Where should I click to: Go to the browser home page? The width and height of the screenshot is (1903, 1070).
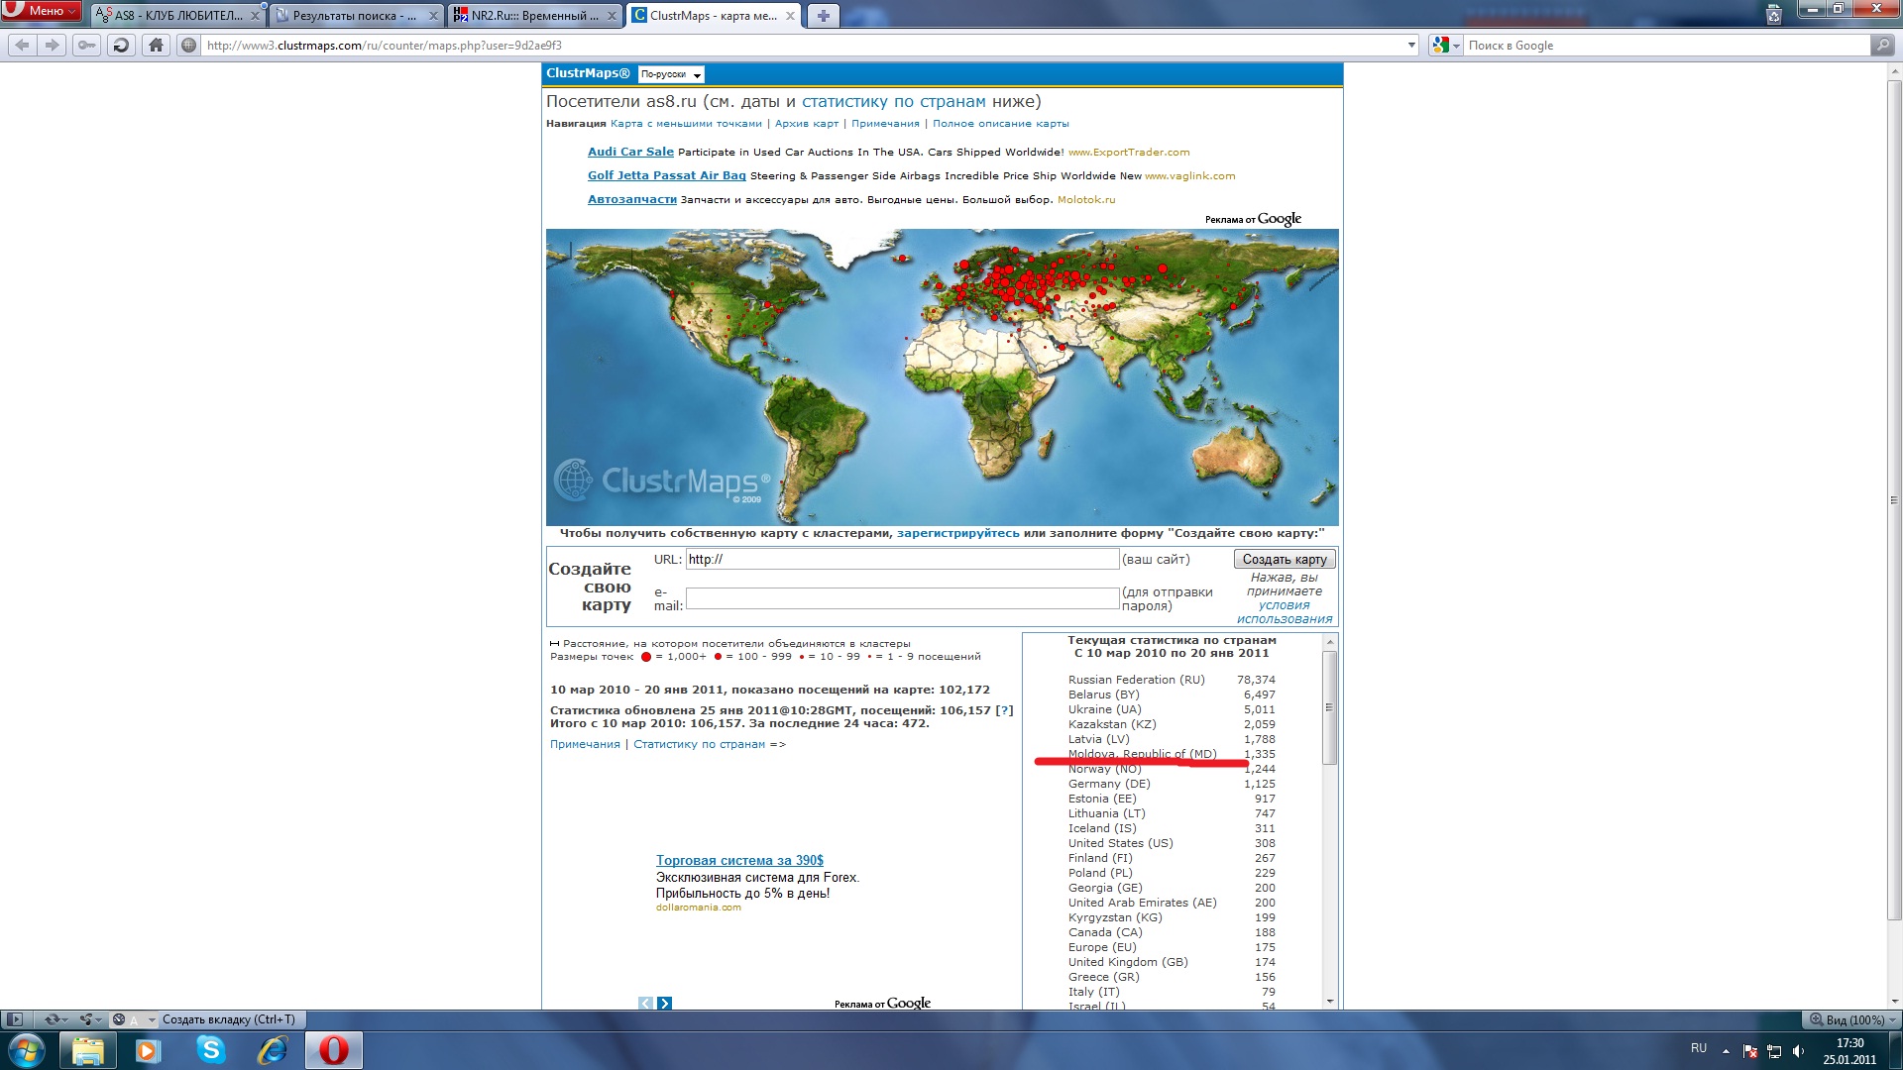(x=156, y=45)
